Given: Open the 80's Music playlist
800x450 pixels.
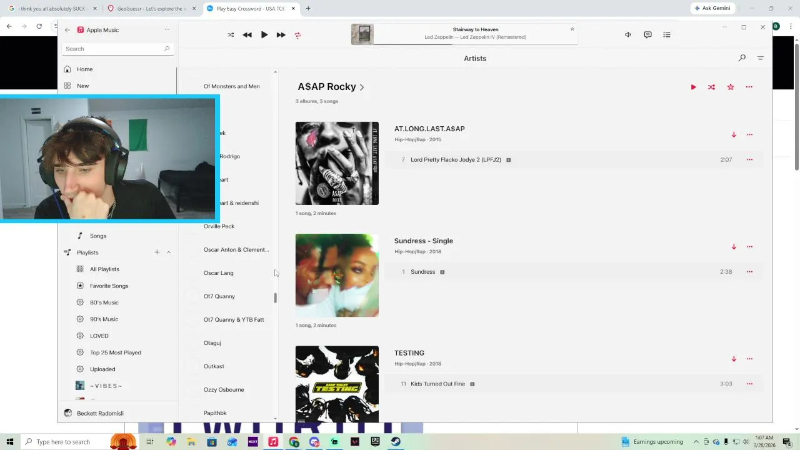Looking at the screenshot, I should tap(104, 302).
